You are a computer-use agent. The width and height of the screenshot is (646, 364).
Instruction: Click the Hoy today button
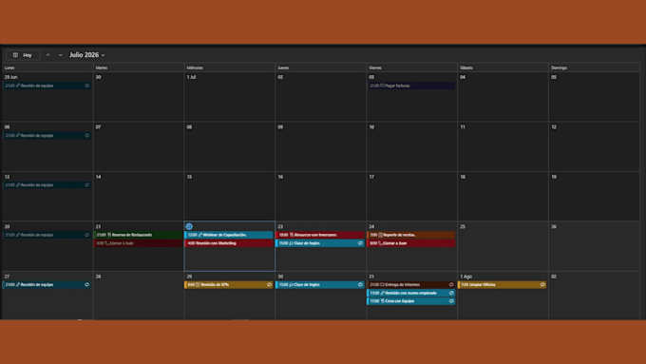tap(23, 55)
